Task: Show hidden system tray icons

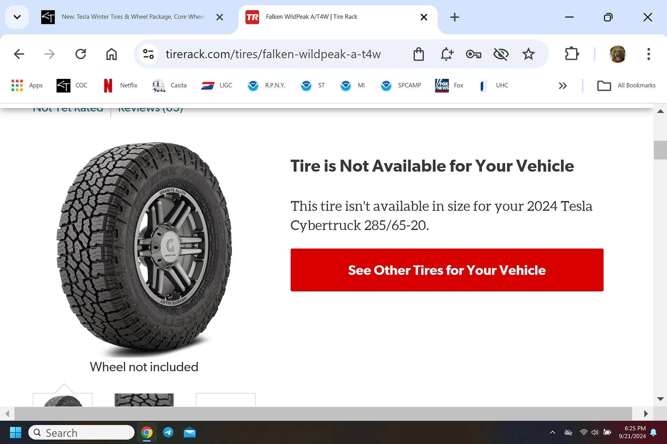Action: tap(552, 432)
